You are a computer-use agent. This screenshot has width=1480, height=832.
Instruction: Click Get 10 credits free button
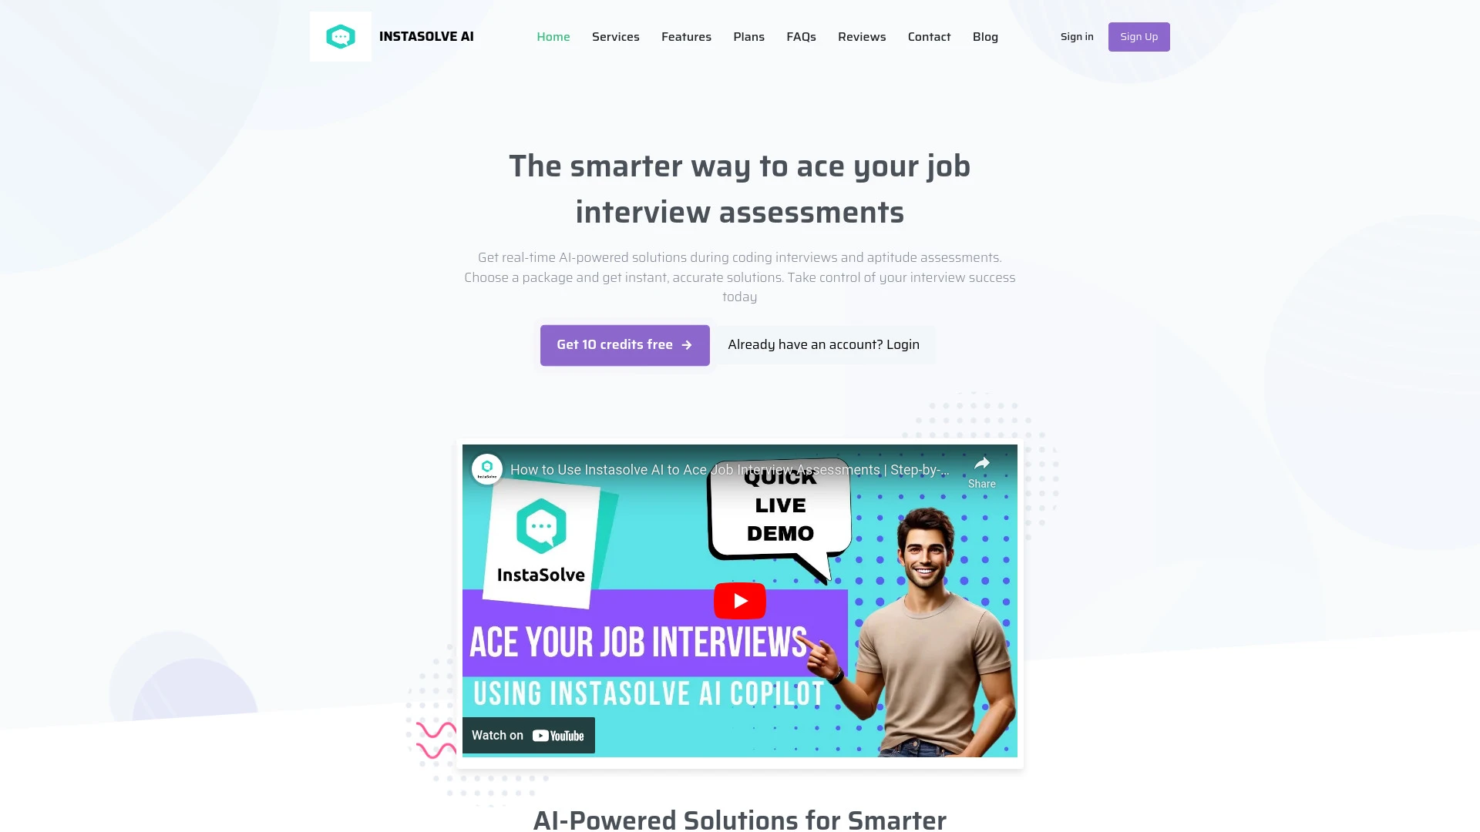point(624,344)
